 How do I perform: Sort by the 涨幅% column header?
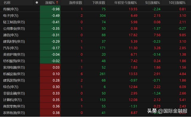(50, 3)
